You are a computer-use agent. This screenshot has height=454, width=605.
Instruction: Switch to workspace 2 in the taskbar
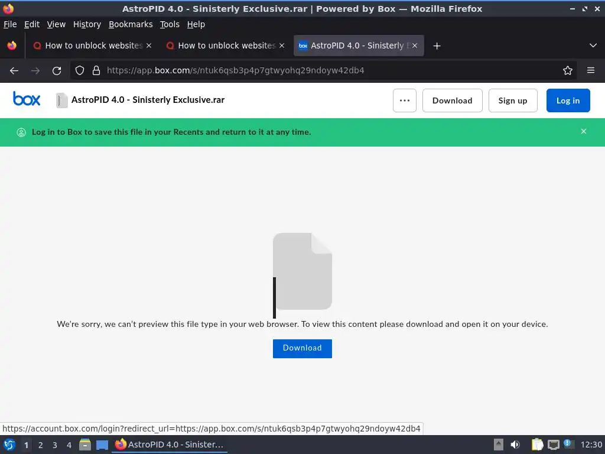tap(41, 445)
